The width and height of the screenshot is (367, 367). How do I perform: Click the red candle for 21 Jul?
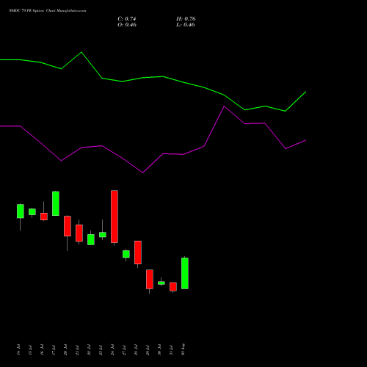coord(79,233)
